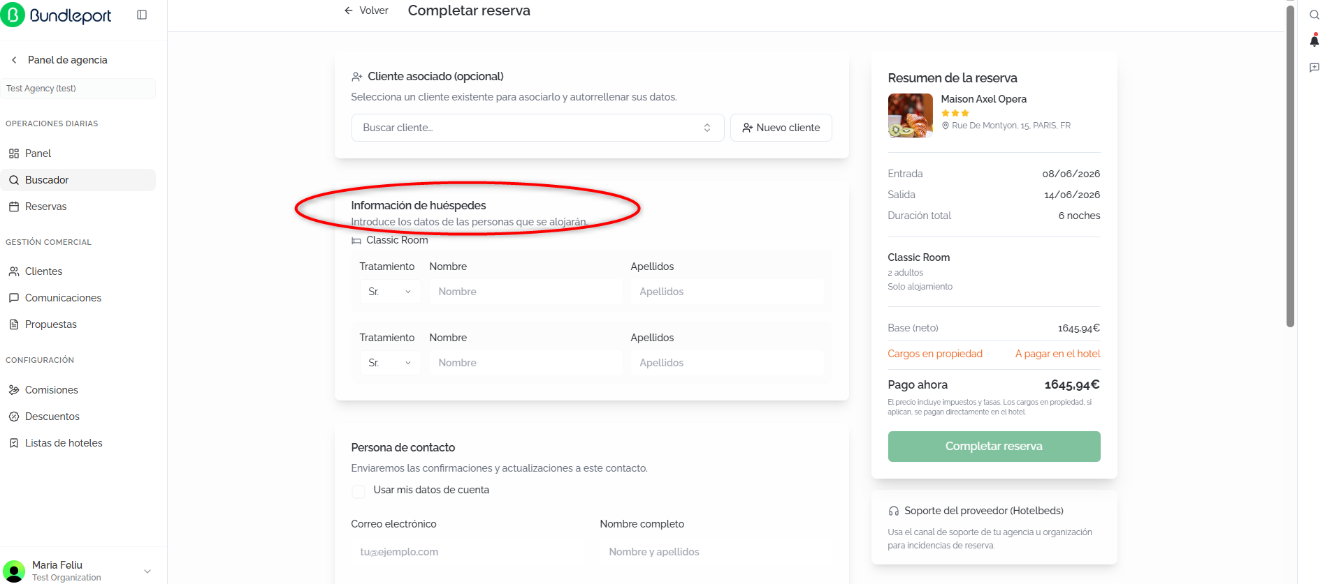This screenshot has height=584, width=1325.
Task: Click the Clientes people icon
Action: click(14, 271)
